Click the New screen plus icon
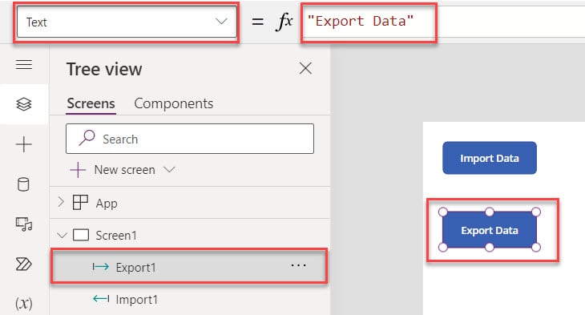 coord(78,170)
